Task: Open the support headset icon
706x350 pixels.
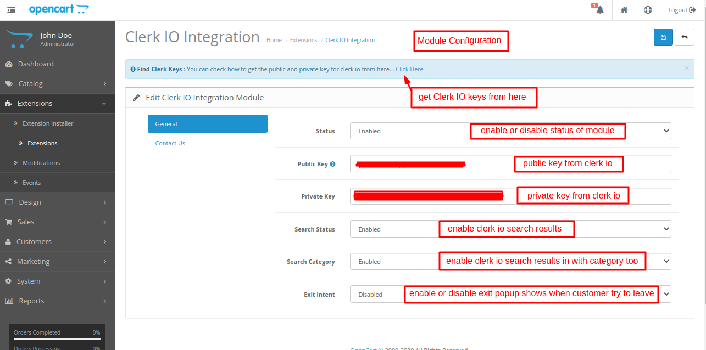Action: [x=648, y=10]
